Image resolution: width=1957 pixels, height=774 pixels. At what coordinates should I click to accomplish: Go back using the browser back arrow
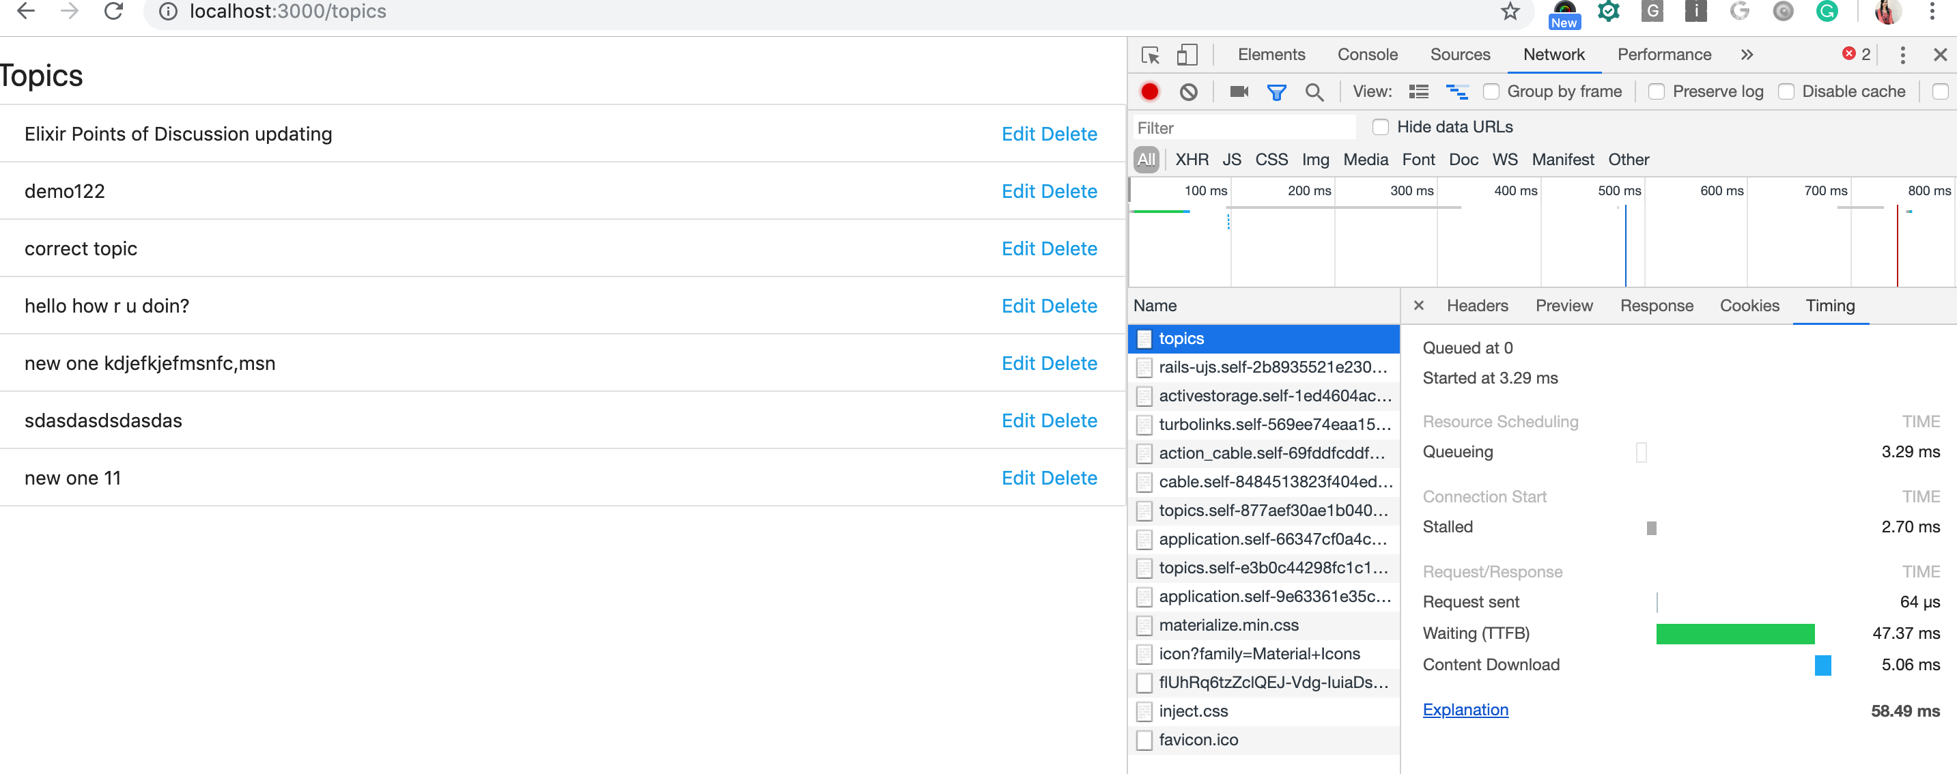pyautogui.click(x=26, y=12)
